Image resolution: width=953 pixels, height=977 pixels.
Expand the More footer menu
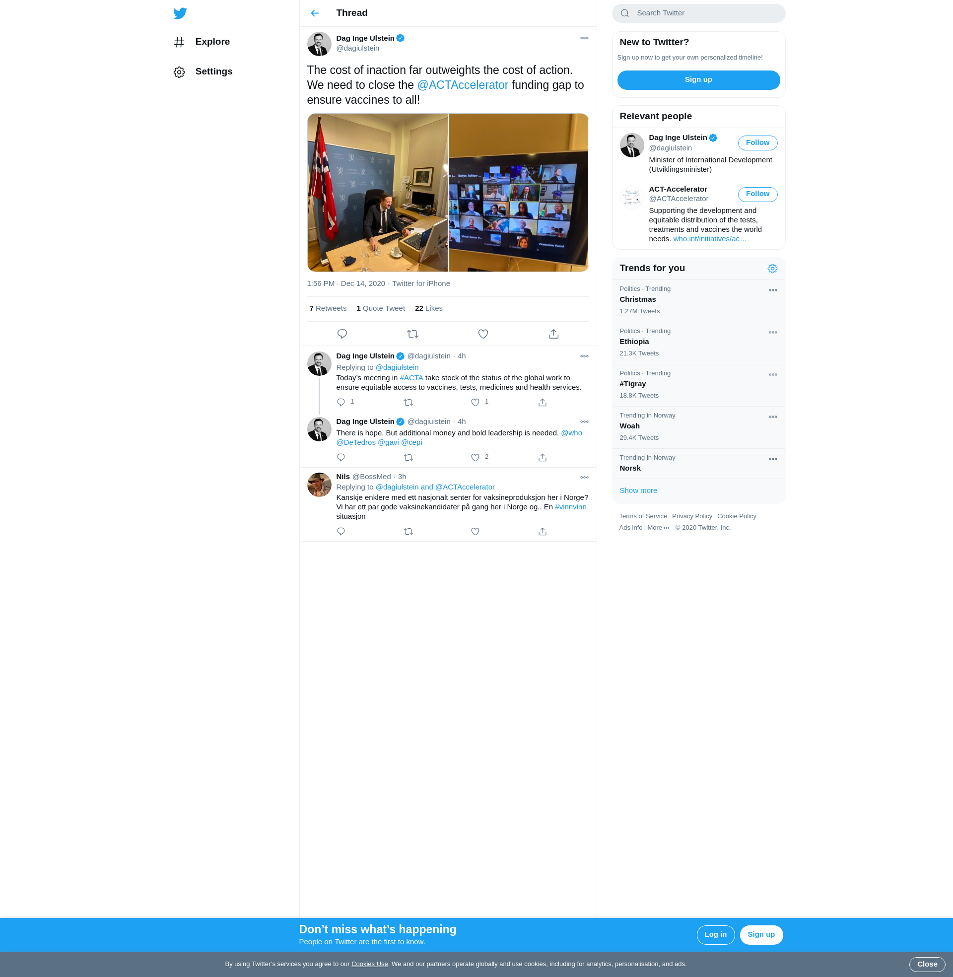658,528
